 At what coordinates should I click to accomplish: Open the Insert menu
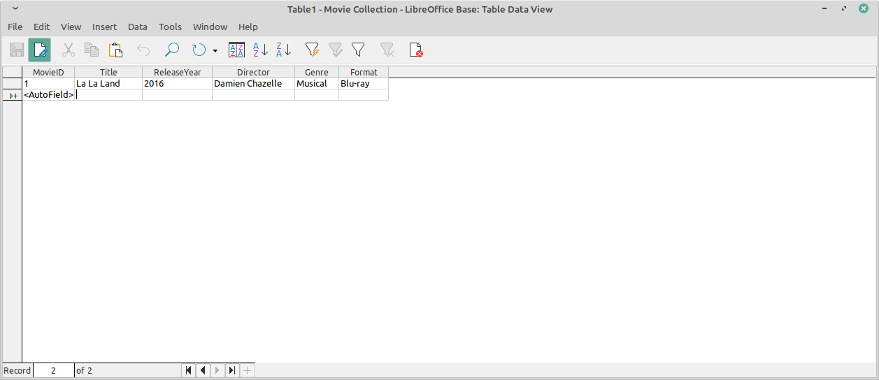pyautogui.click(x=105, y=27)
